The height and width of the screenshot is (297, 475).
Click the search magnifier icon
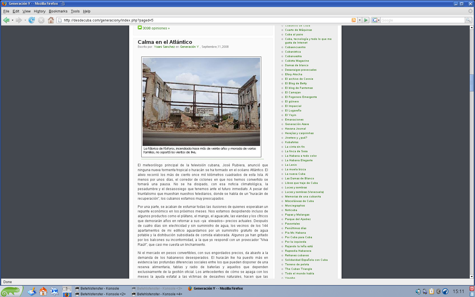pos(468,20)
